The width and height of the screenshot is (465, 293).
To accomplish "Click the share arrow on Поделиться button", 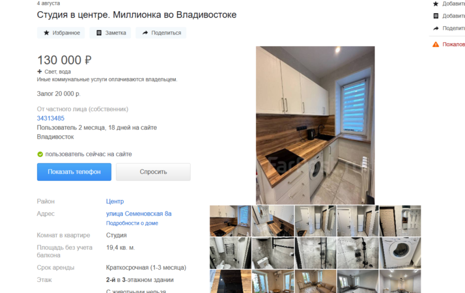I will [145, 32].
